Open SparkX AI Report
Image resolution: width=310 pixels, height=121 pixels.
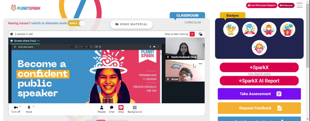click(259, 81)
